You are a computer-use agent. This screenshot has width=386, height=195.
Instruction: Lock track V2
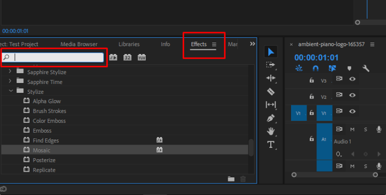[312, 96]
